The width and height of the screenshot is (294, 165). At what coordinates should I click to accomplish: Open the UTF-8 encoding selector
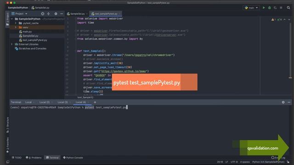coord(234,162)
